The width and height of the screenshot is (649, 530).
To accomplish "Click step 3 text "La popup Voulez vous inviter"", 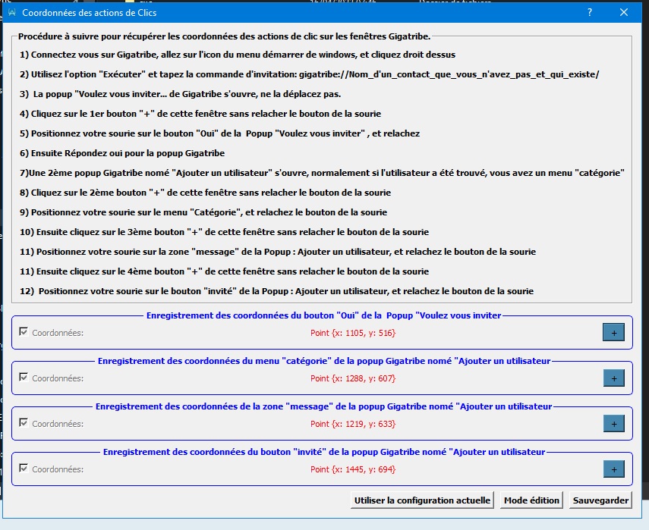I will click(x=180, y=94).
